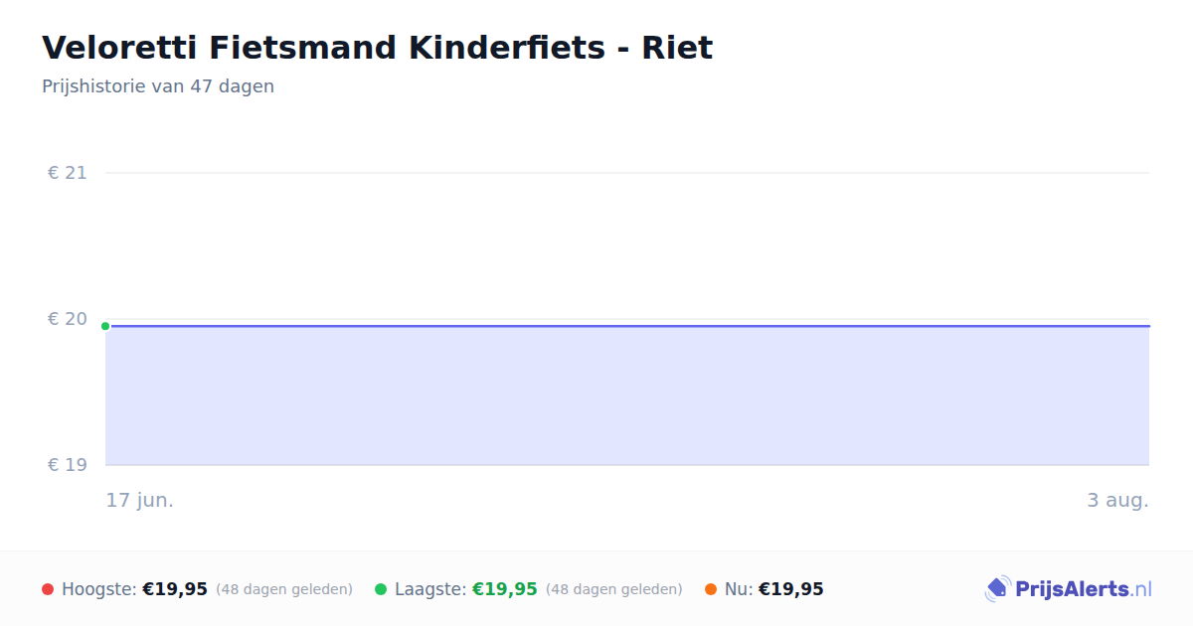Click the green Laagste €19,95 price value
The width and height of the screenshot is (1193, 626).
505,589
